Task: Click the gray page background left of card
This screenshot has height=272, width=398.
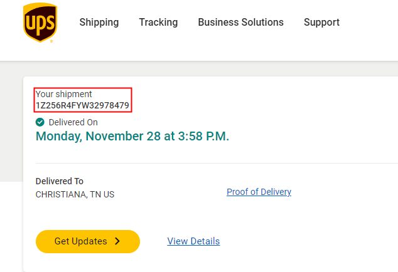Action: click(x=11, y=125)
